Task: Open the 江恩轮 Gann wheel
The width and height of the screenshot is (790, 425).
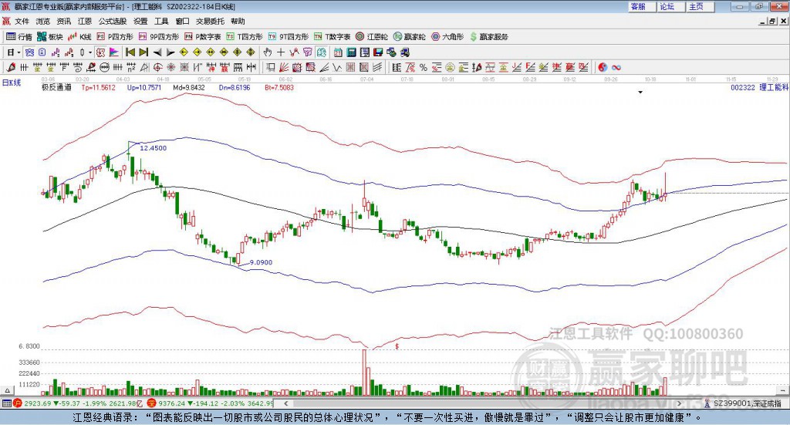Action: point(372,37)
